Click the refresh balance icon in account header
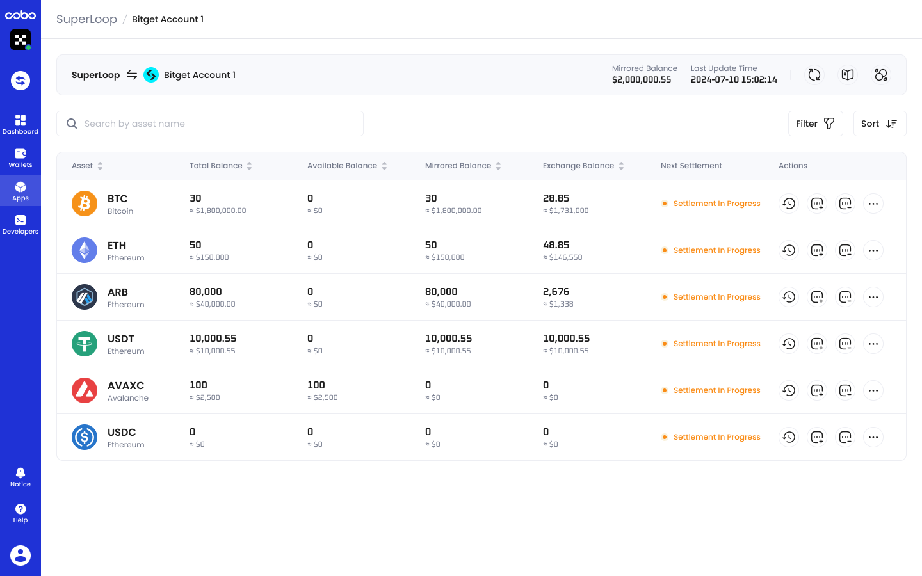This screenshot has height=576, width=922. 814,75
